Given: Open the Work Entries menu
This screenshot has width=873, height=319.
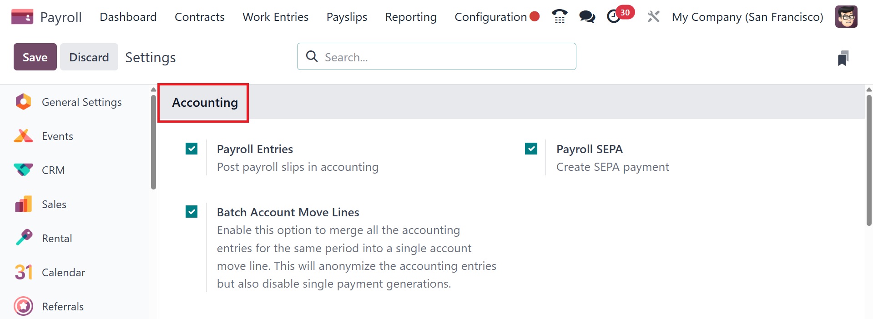Looking at the screenshot, I should click(x=275, y=17).
